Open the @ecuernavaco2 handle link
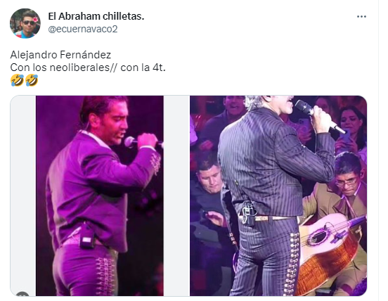 point(83,29)
